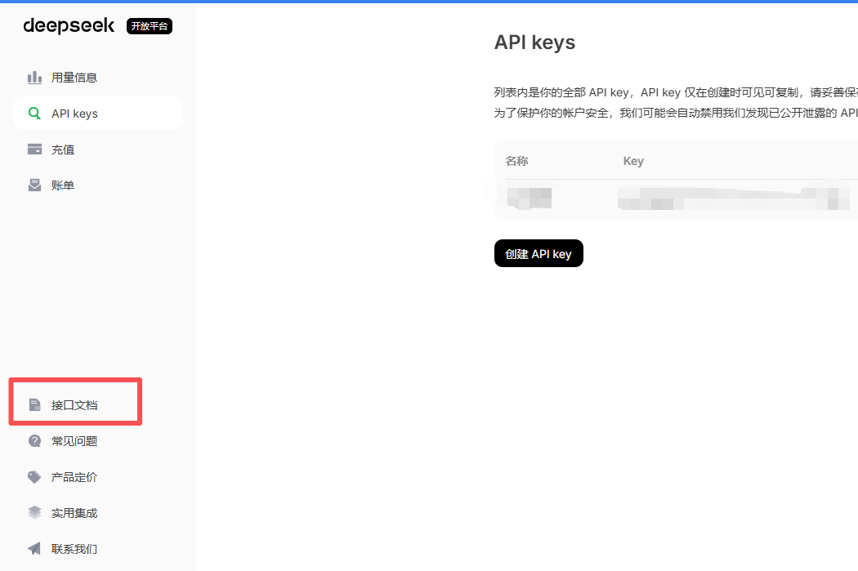Click the deepseek logo
This screenshot has height=571, width=858.
(69, 25)
